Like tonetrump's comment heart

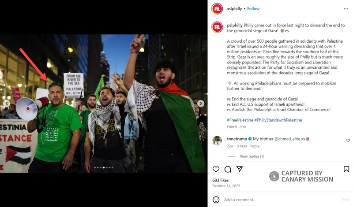[348, 140]
